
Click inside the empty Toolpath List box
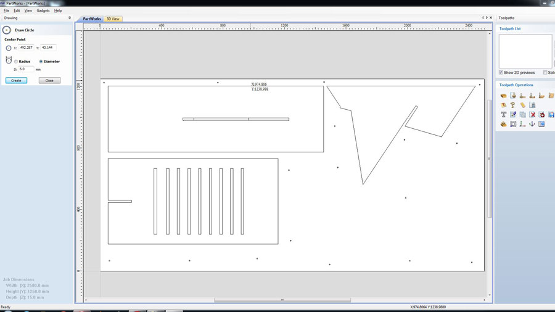click(x=525, y=51)
